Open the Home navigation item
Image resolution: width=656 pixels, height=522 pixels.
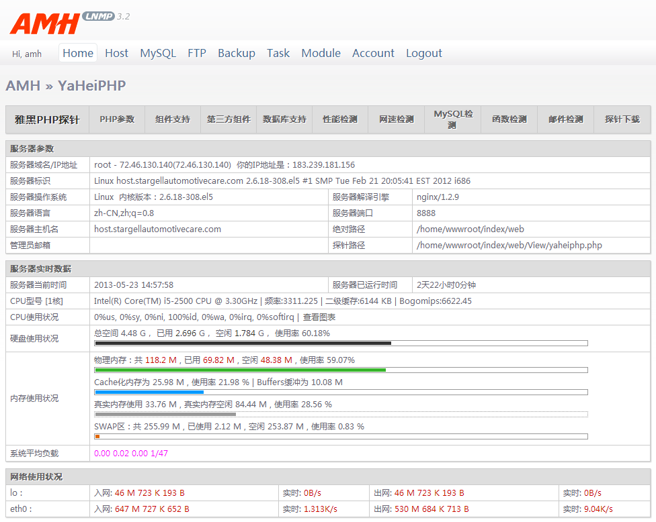pos(78,53)
